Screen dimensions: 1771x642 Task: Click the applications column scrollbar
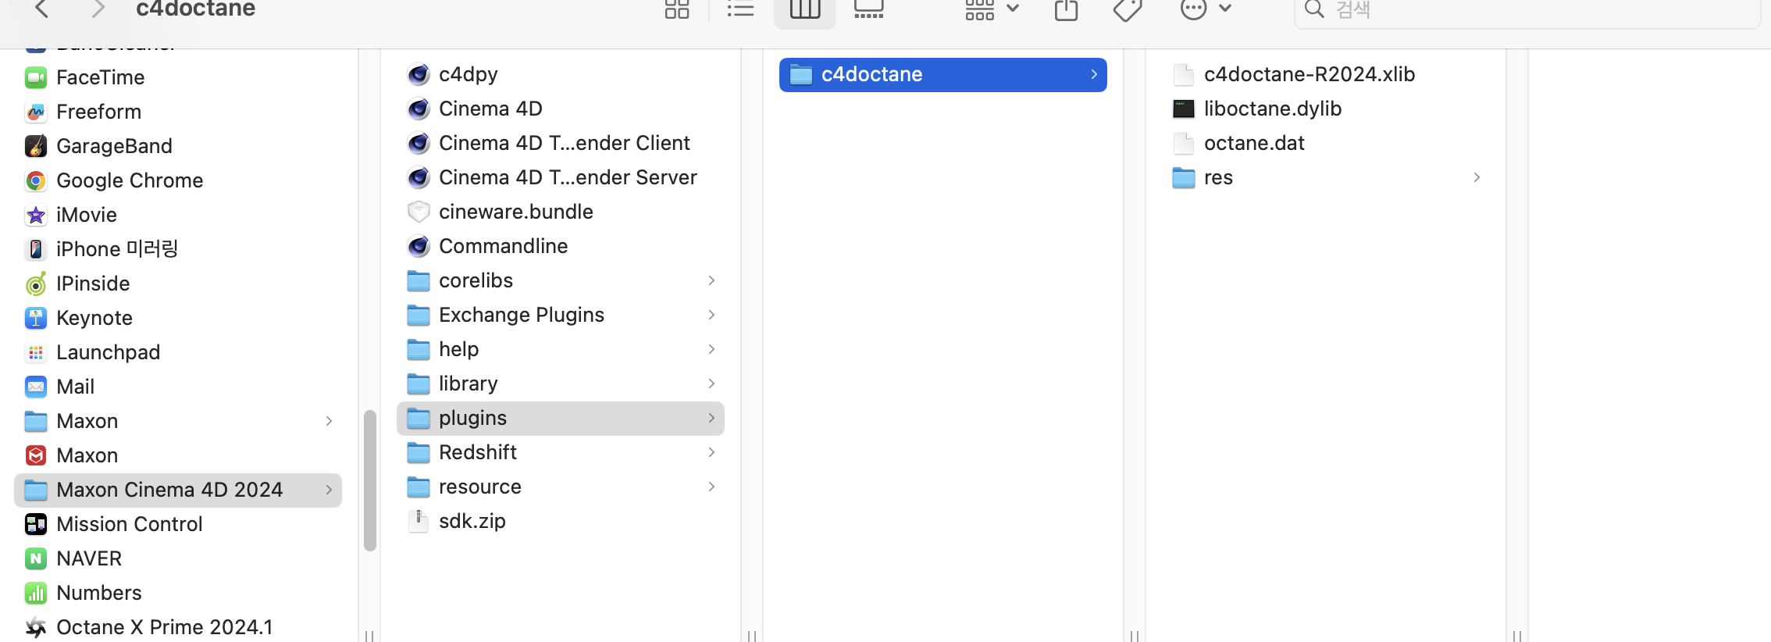point(370,480)
